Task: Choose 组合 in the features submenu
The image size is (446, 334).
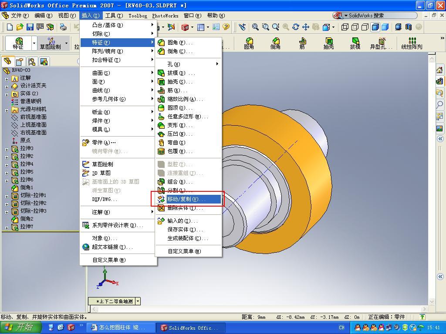Action: [x=189, y=182]
